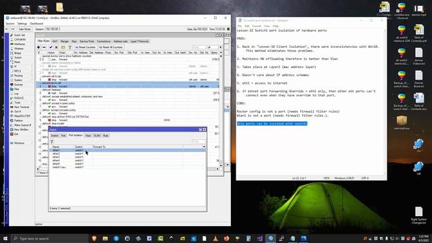Click the Windows search box

49,238
